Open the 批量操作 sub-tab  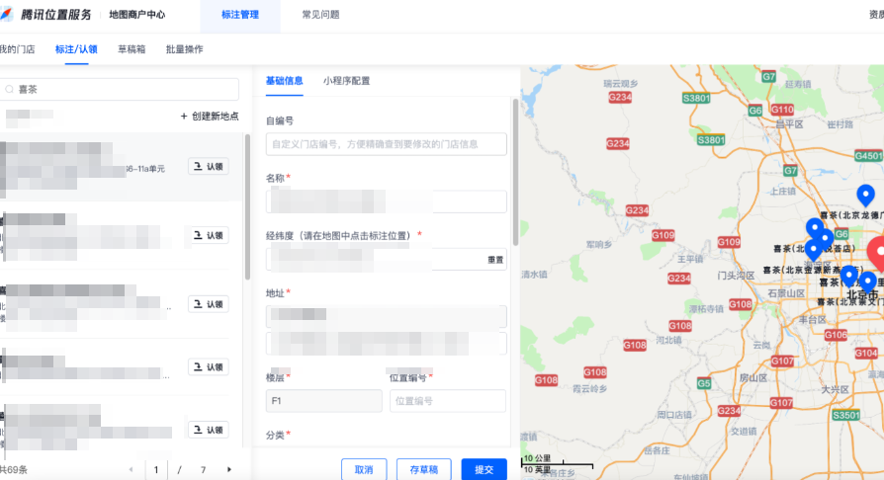pos(184,49)
